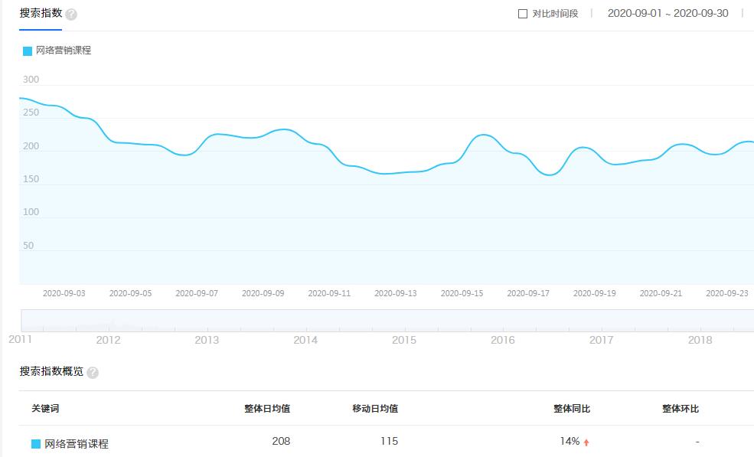
Task: Click help icon next to 搜索指数概览
Action: (93, 373)
